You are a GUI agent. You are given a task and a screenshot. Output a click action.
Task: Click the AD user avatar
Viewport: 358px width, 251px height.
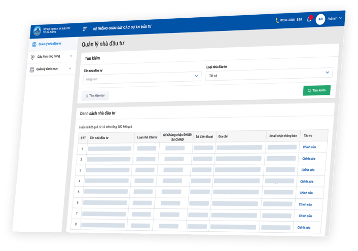[320, 19]
